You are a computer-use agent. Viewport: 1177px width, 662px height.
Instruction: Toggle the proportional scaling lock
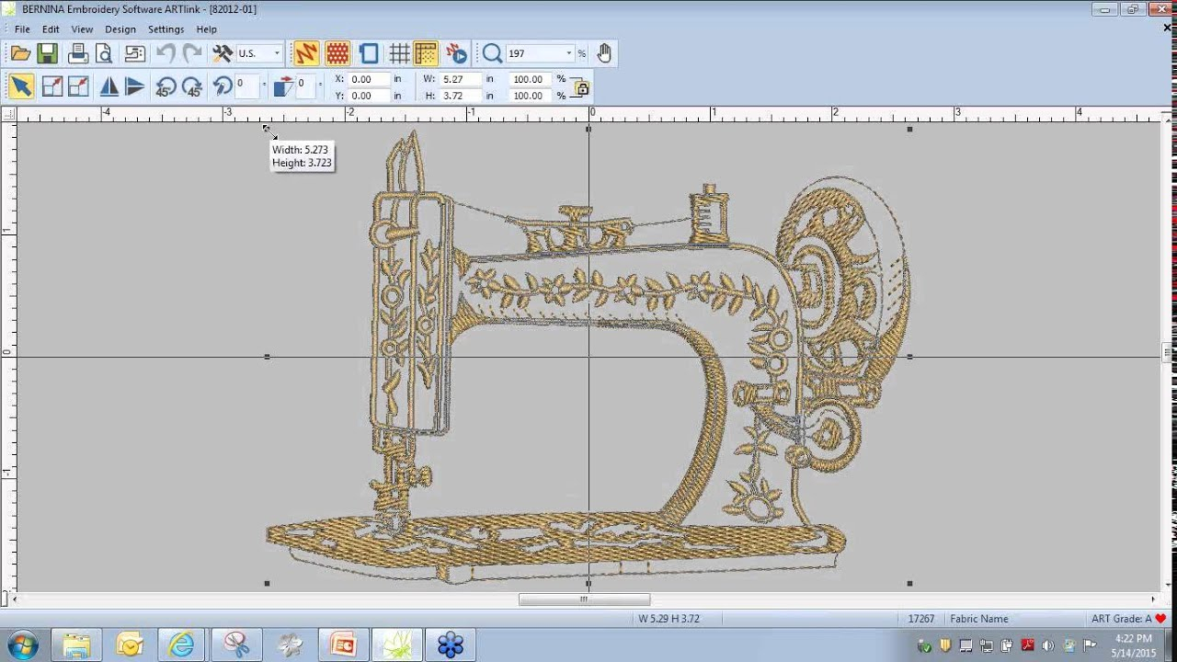coord(581,87)
